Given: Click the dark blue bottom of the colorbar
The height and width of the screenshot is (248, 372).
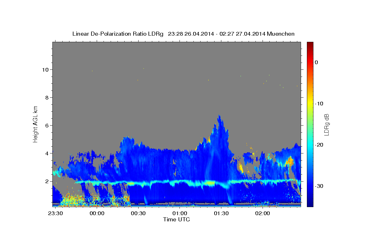Looking at the screenshot, I should click(x=310, y=204).
